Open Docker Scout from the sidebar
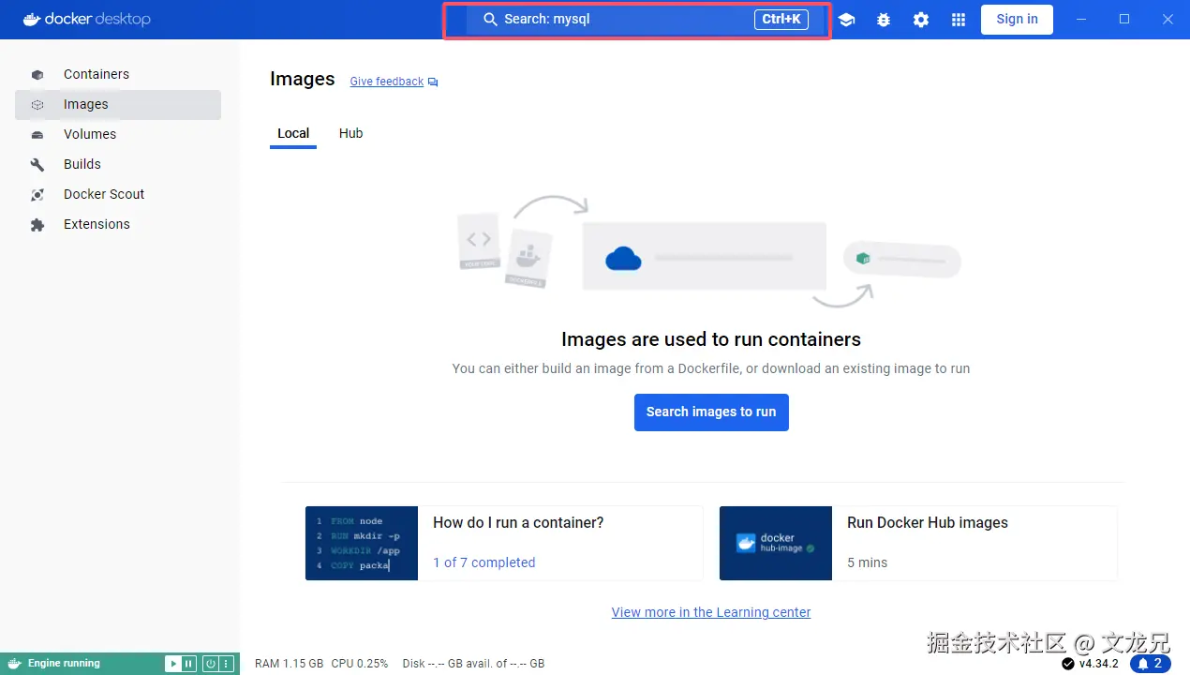 point(103,194)
